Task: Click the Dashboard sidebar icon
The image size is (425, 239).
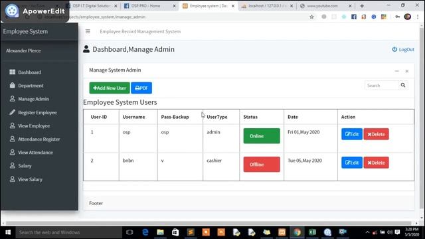Action: [12, 72]
